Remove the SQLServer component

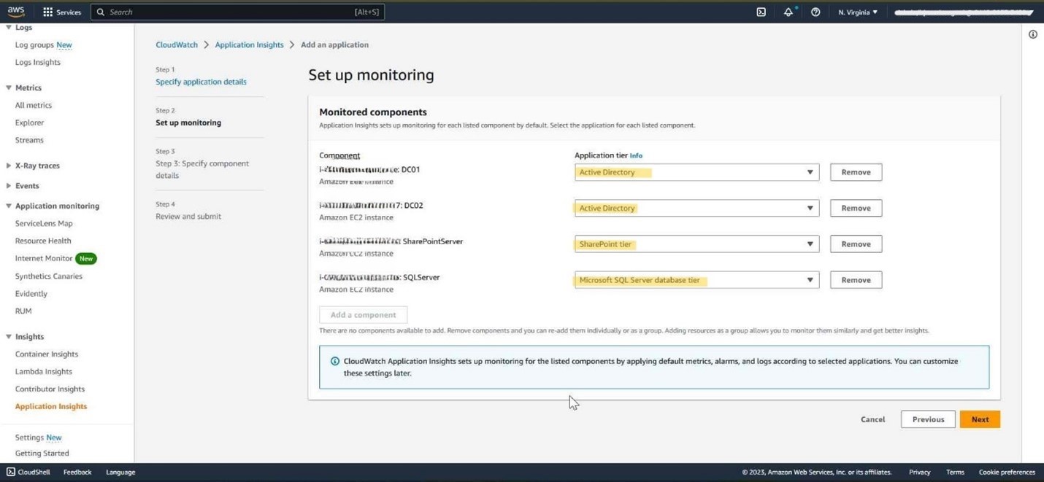pyautogui.click(x=856, y=280)
